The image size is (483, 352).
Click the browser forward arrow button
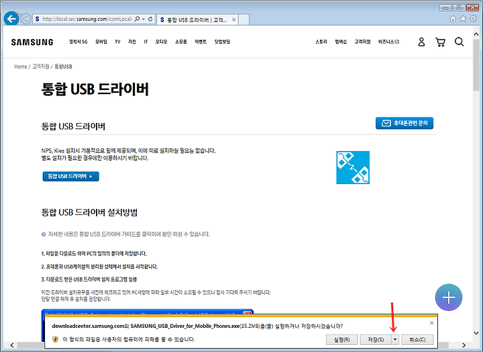coord(26,19)
